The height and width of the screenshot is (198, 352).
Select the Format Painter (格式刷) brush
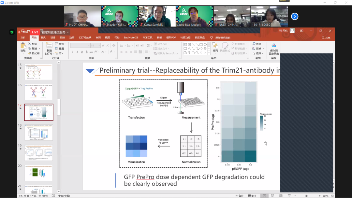[29, 53]
